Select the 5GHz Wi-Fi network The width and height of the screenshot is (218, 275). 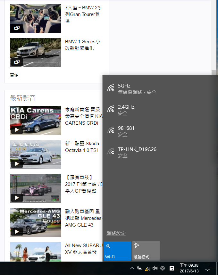tap(160, 89)
